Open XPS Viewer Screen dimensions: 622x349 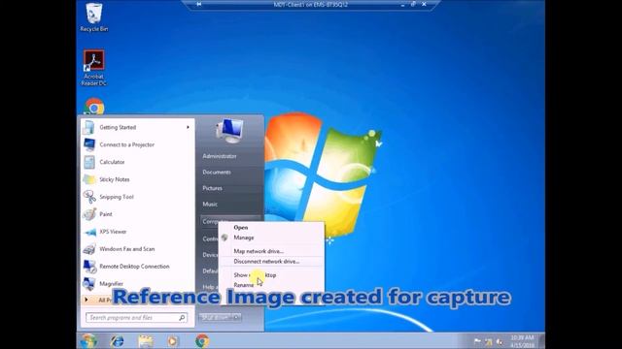(137, 232)
